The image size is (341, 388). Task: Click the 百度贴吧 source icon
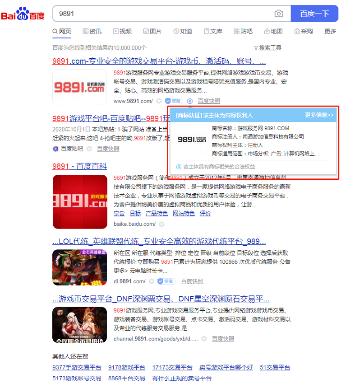(x=55, y=149)
